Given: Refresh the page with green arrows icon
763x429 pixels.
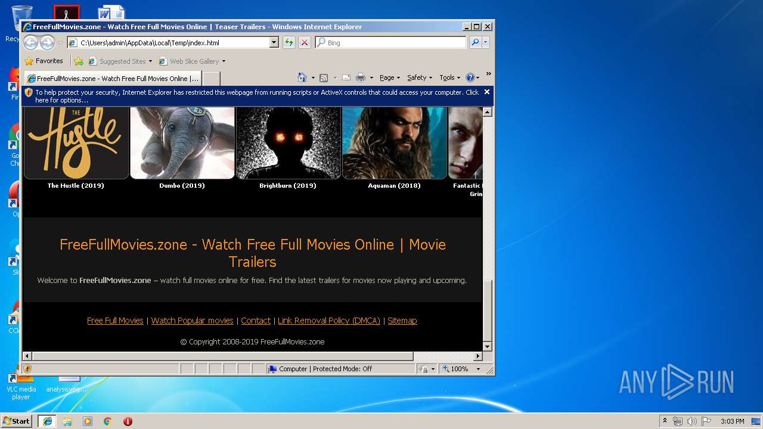Looking at the screenshot, I should [289, 43].
